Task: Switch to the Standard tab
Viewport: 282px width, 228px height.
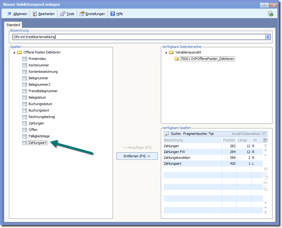Action: tap(13, 25)
